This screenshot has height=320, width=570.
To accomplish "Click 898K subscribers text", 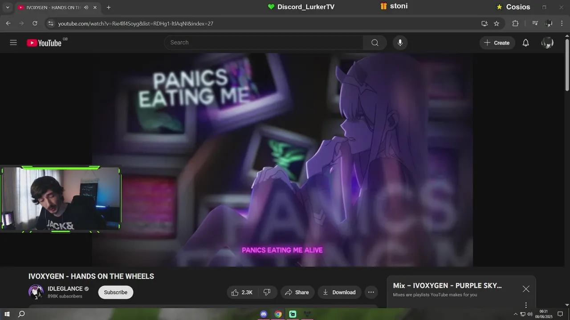I will [x=65, y=296].
